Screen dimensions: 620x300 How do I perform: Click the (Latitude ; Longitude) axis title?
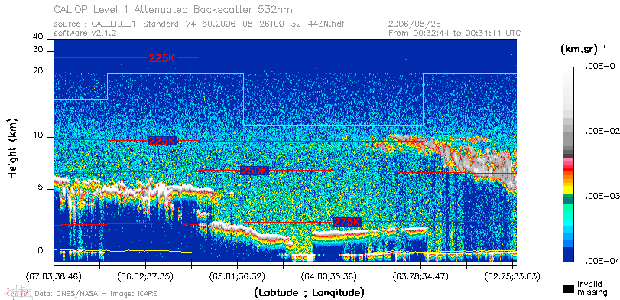point(309,293)
